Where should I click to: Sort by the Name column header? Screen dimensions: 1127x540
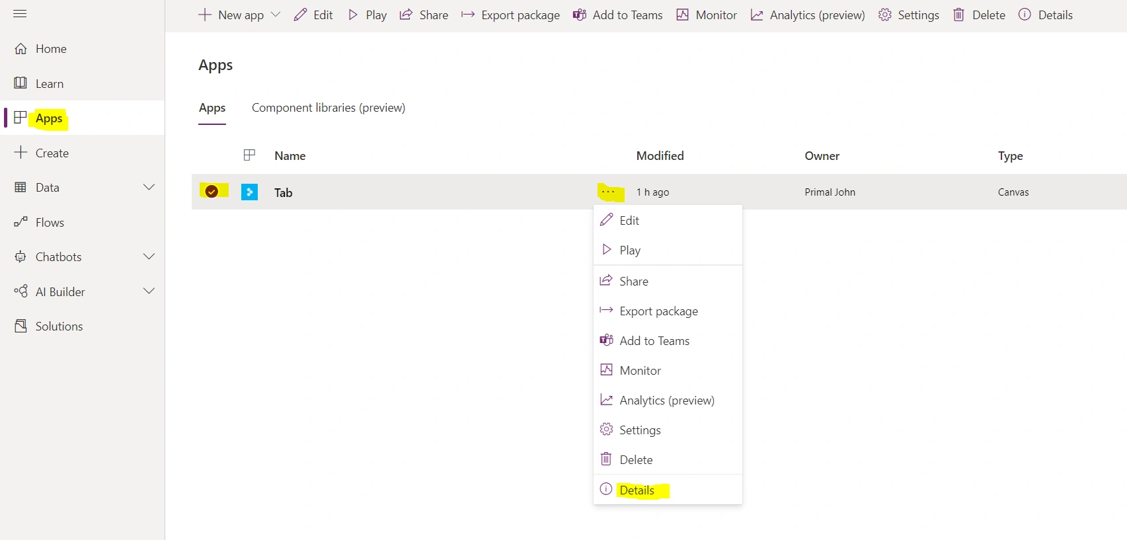[290, 156]
